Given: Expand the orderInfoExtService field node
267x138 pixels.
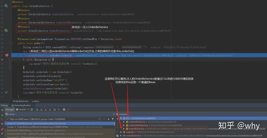Looking at the screenshot, I should (124, 125).
